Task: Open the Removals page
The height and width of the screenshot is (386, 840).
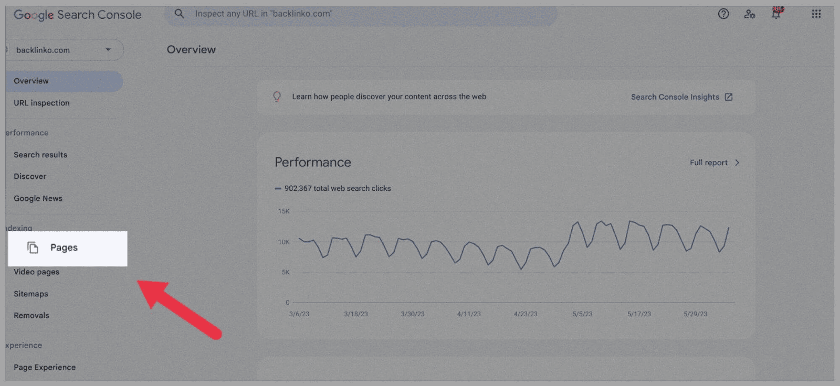Action: tap(31, 315)
